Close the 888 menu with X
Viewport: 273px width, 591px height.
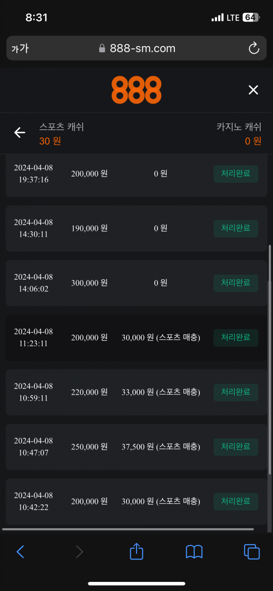coord(253,90)
